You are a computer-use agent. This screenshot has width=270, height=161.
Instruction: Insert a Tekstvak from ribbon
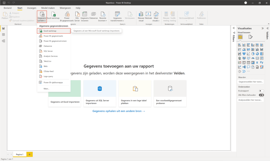[x=148, y=16]
